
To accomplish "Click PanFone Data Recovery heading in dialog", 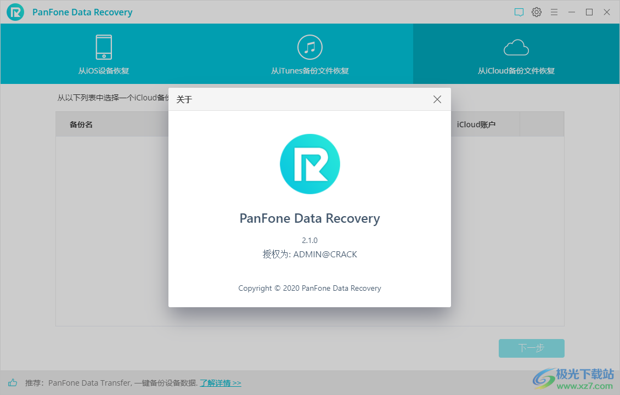I will coord(309,218).
